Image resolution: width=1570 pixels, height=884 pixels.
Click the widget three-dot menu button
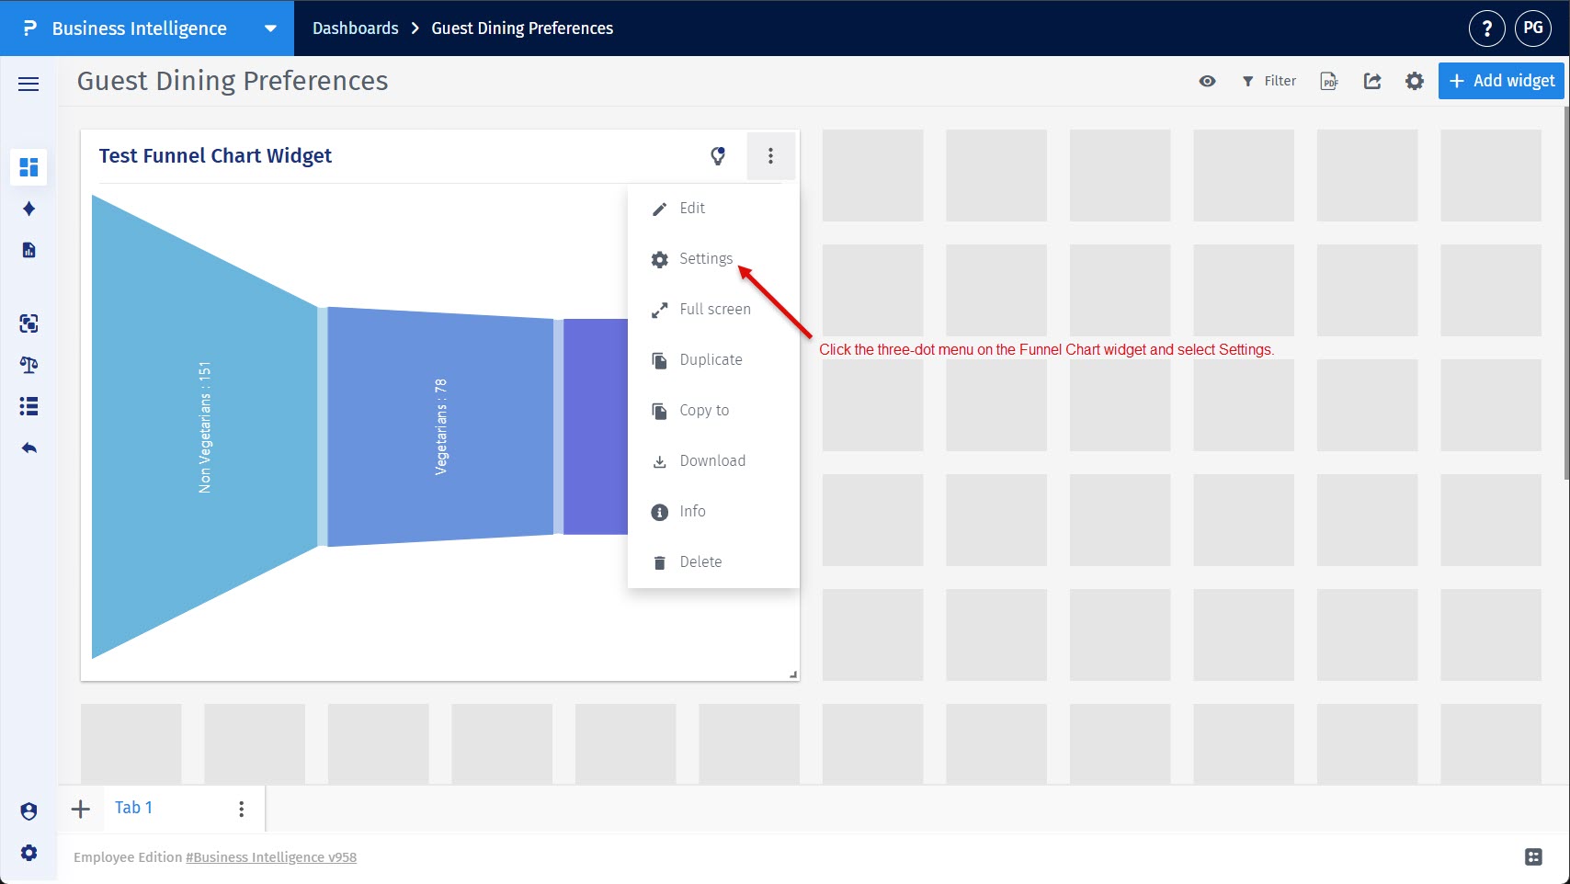click(770, 156)
